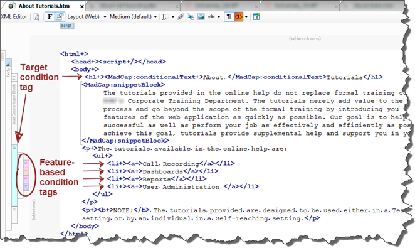Click the table icon at toolbar end
415x248 pixels.
256,17
